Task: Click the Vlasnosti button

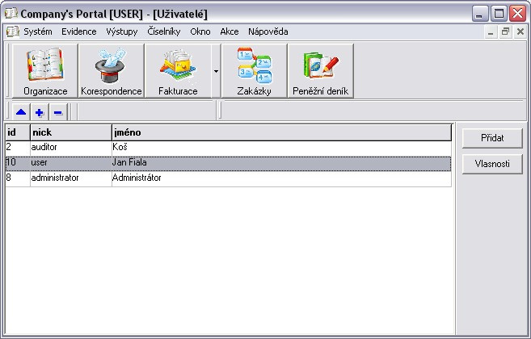Action: [x=492, y=164]
